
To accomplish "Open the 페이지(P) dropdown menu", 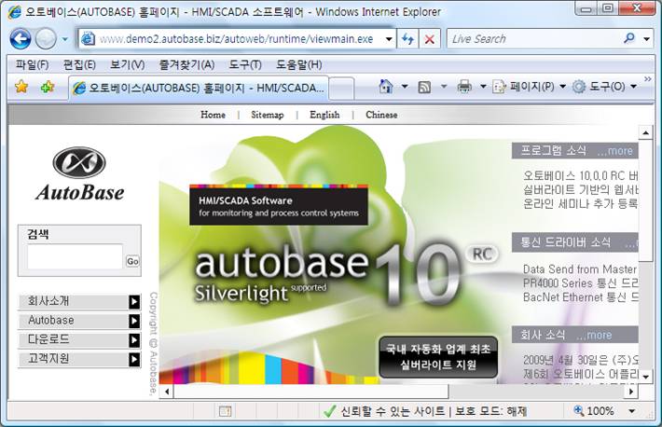I will (531, 87).
